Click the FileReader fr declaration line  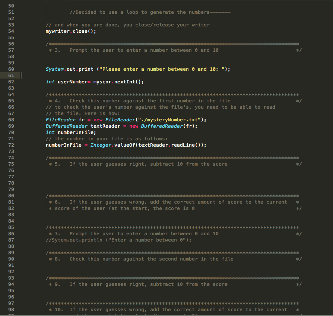pyautogui.click(x=126, y=120)
